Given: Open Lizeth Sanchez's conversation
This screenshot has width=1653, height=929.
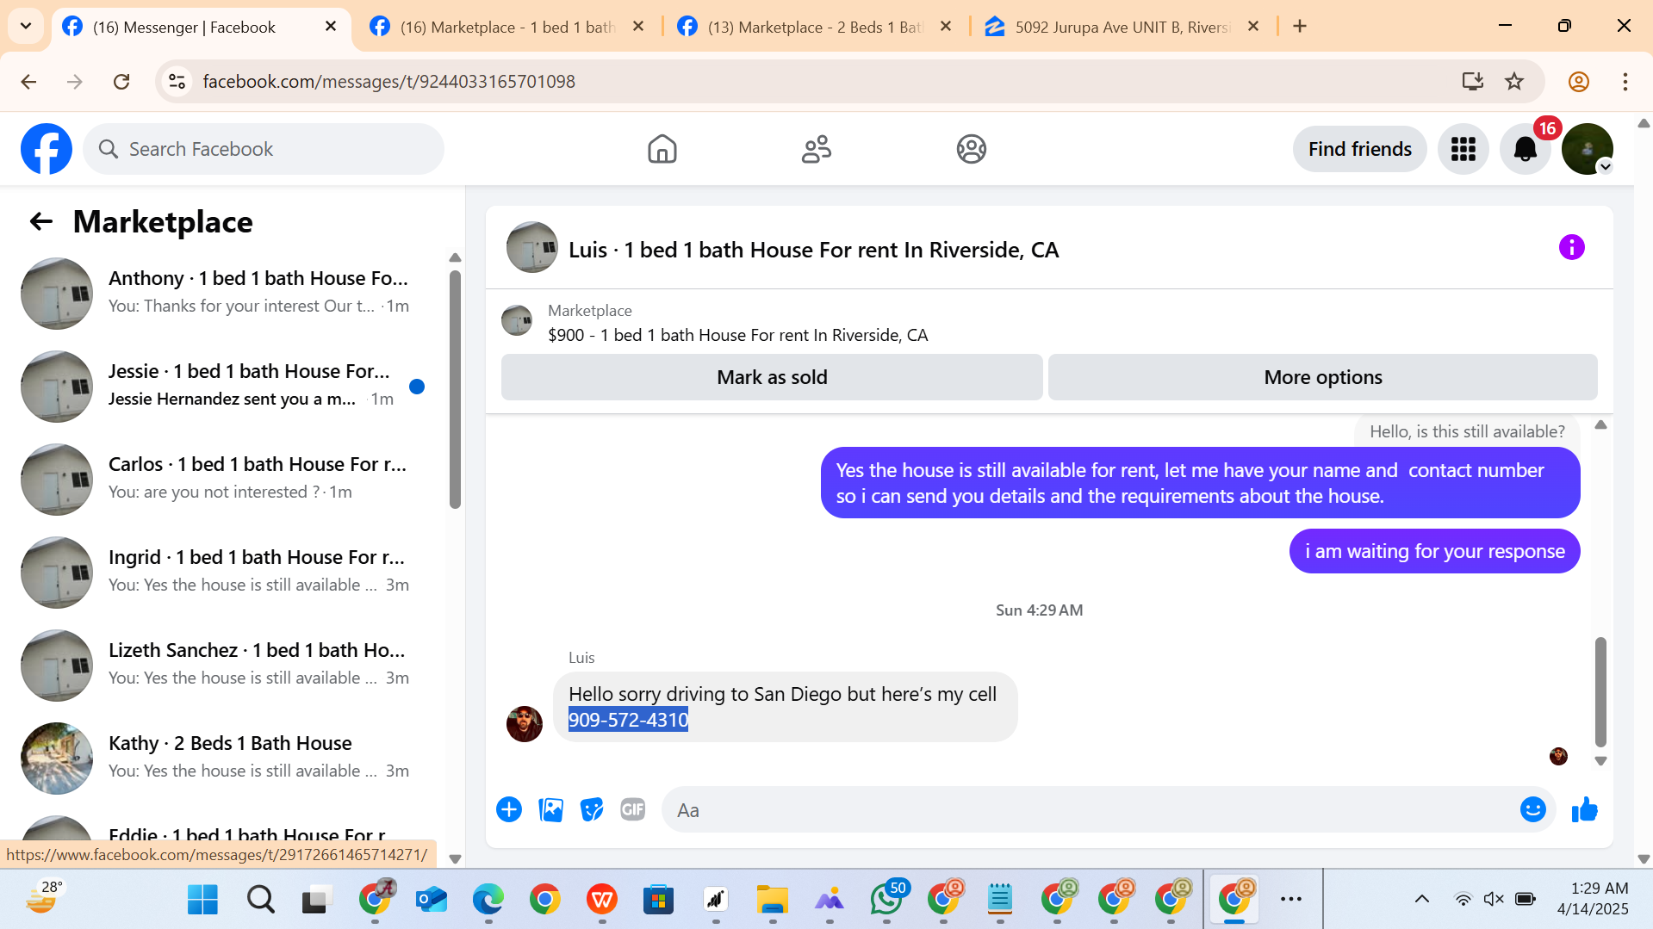Looking at the screenshot, I should [226, 665].
